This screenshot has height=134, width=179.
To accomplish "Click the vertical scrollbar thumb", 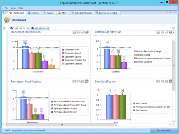I will click(174, 65).
